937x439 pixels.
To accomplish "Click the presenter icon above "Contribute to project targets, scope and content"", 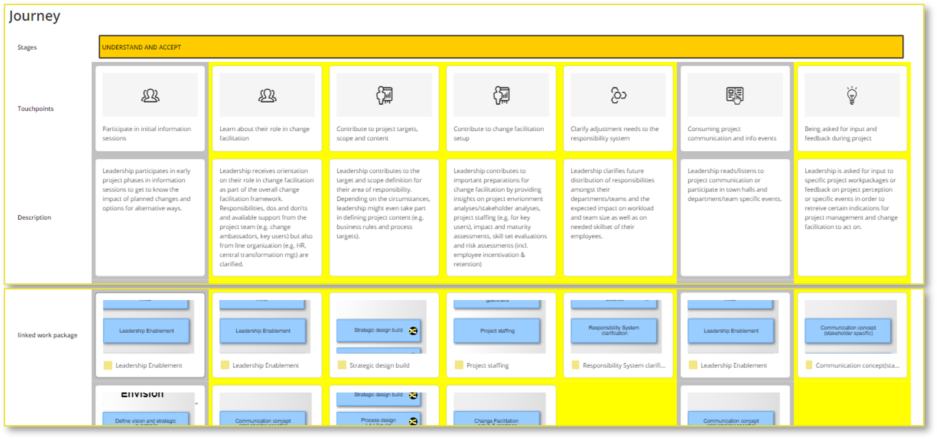I will pos(384,95).
